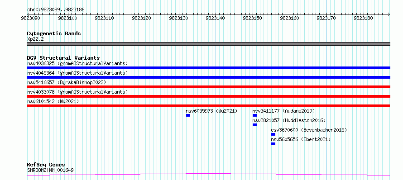Select the small blue nsv6055973 variant marker
Screen dimensions: 403x180
(x=188, y=115)
